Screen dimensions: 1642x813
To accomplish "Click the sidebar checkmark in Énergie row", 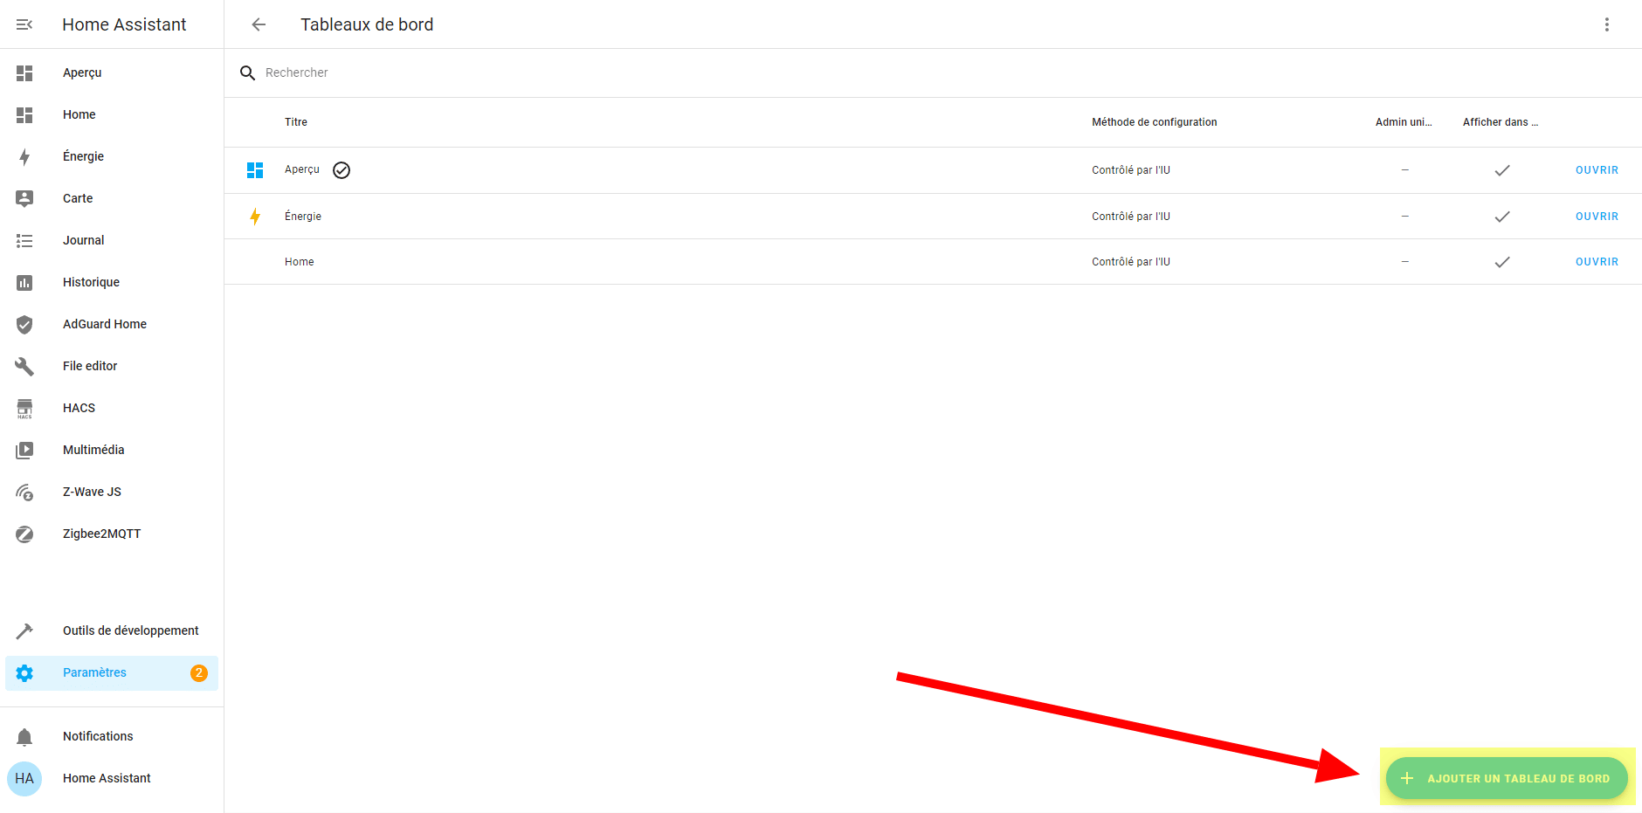I will click(1502, 217).
